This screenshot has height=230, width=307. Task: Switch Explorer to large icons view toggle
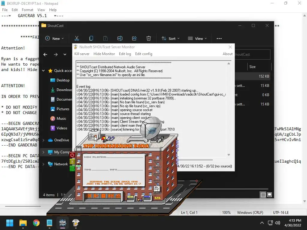tap(270, 195)
